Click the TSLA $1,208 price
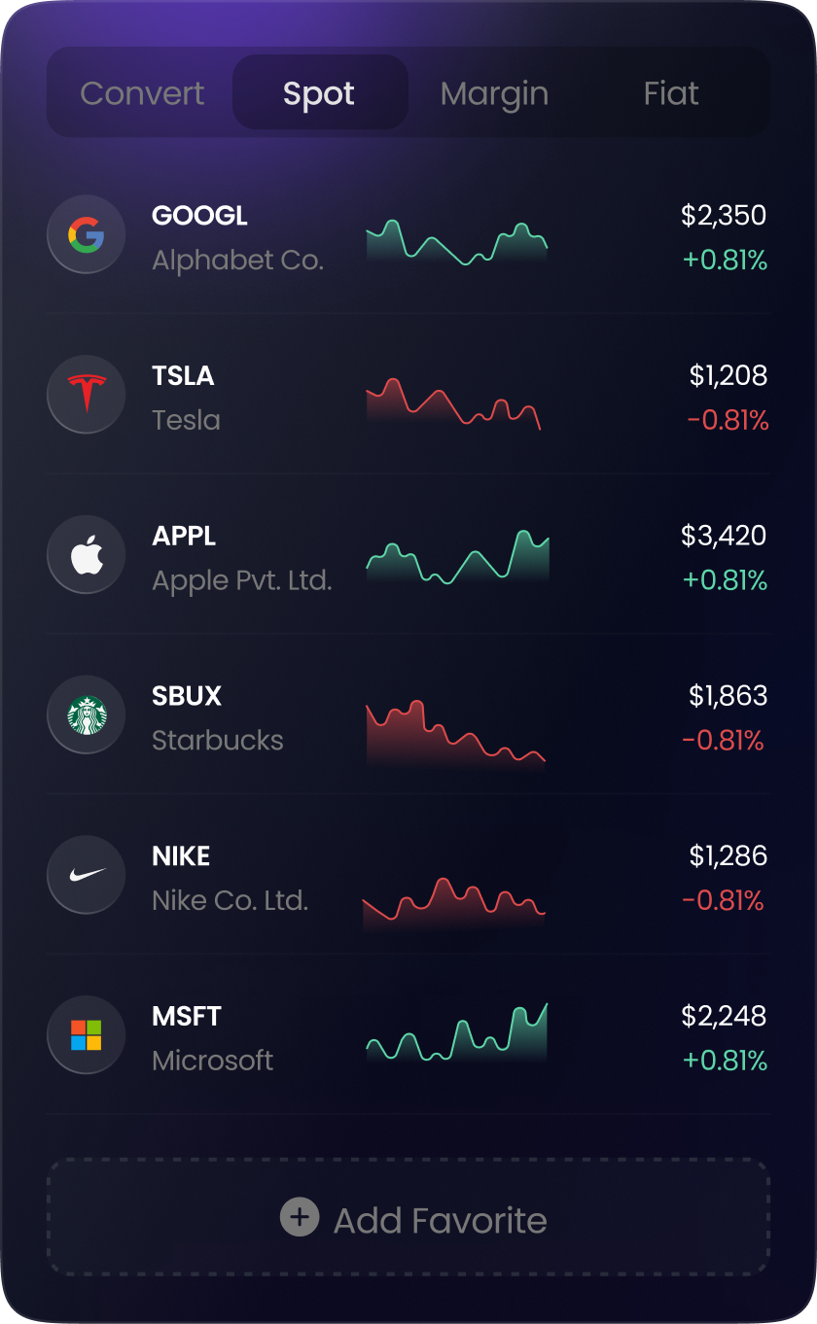 [728, 375]
